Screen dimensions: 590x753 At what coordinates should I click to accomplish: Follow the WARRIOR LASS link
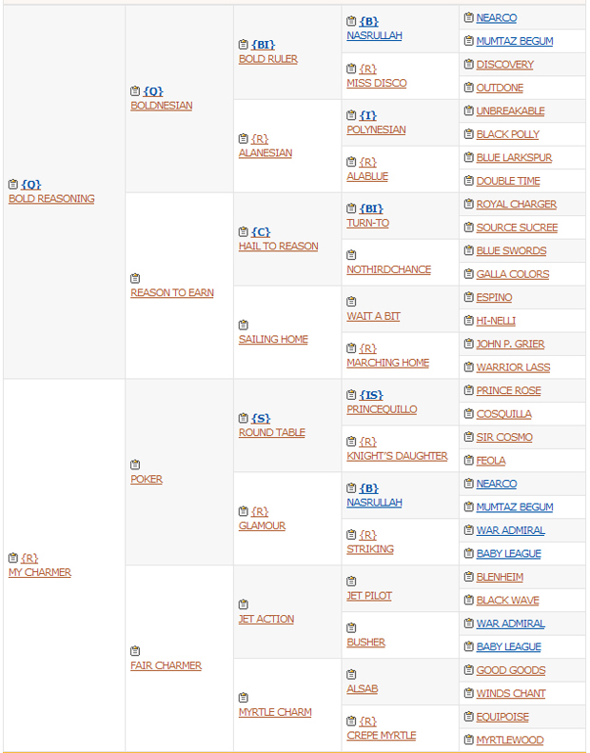click(513, 367)
